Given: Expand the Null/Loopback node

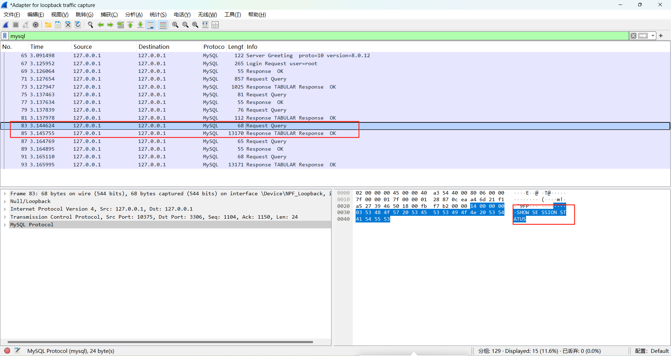Looking at the screenshot, I should [5, 201].
